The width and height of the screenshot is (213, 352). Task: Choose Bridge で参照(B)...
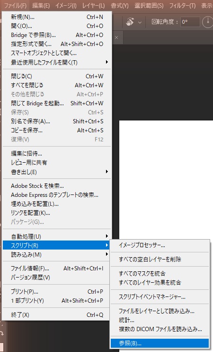(57, 35)
